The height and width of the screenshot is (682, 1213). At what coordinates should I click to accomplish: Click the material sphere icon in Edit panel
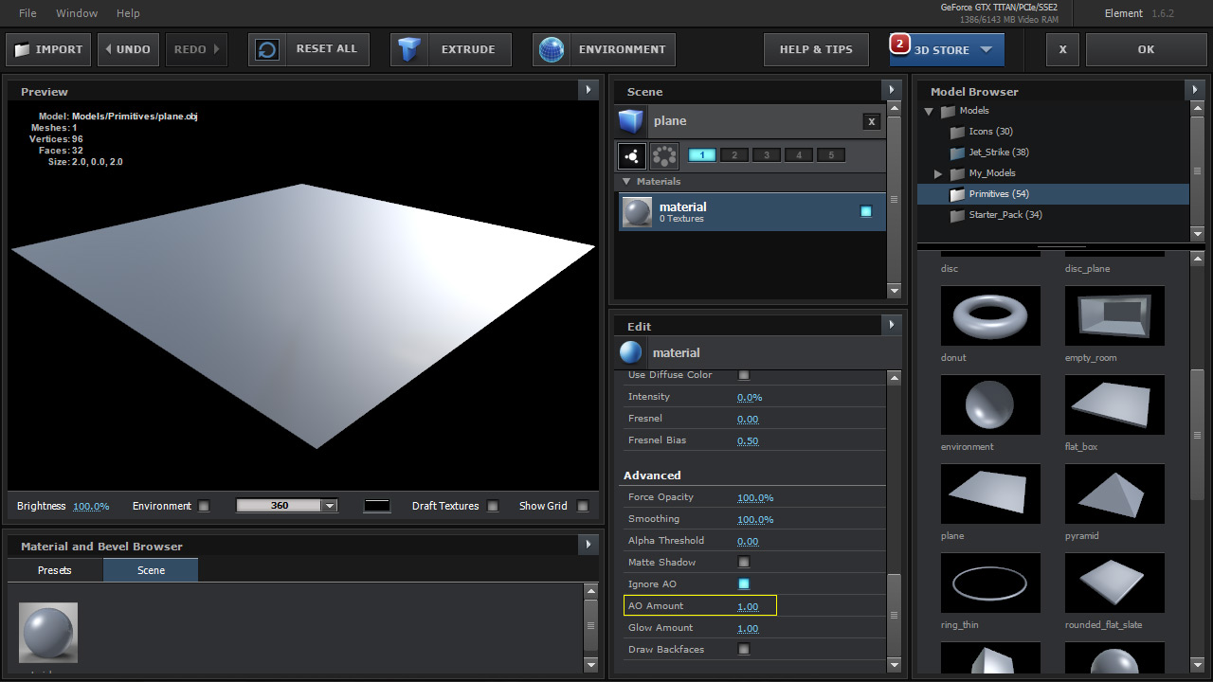[x=631, y=353]
